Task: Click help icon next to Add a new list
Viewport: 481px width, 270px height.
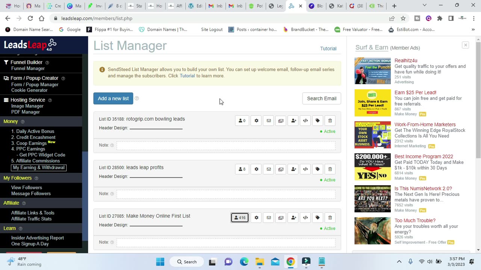Action: click(x=137, y=98)
